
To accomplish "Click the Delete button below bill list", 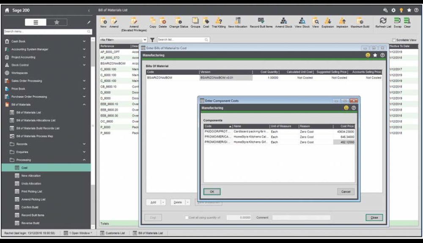I will point(178,202).
